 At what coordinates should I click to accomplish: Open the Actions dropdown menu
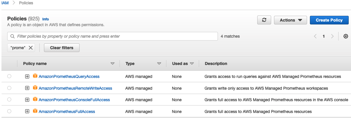click(x=291, y=20)
